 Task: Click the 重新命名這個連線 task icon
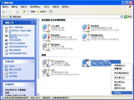pyautogui.click(x=6, y=44)
